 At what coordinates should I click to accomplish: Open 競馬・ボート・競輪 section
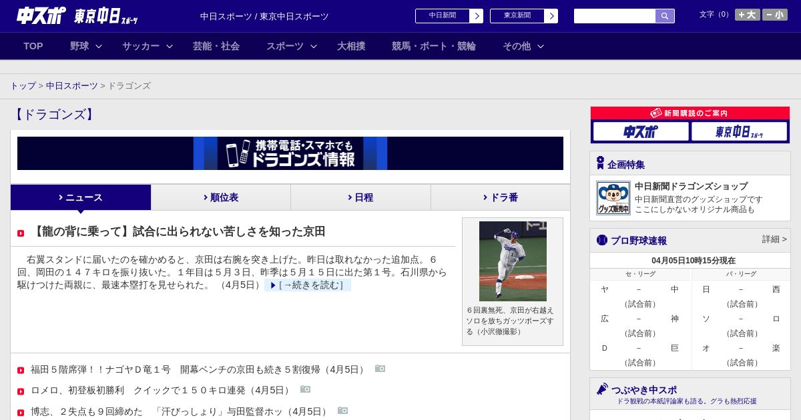[x=434, y=46]
